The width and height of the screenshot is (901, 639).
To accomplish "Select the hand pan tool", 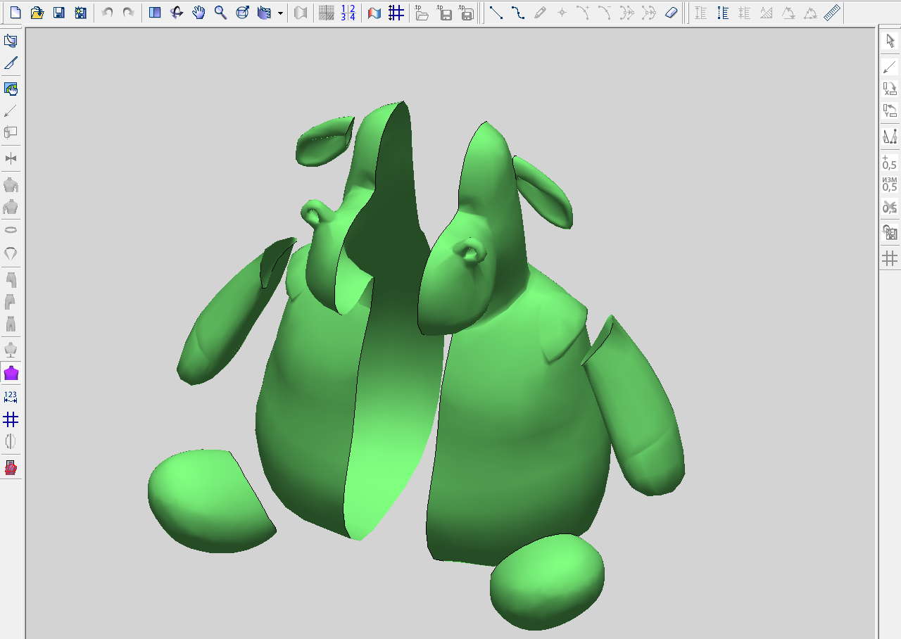I will (x=199, y=13).
